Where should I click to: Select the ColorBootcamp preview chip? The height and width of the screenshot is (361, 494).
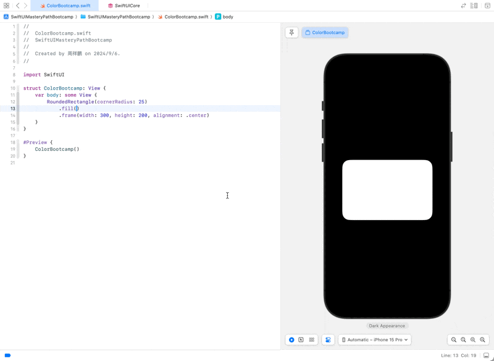325,33
